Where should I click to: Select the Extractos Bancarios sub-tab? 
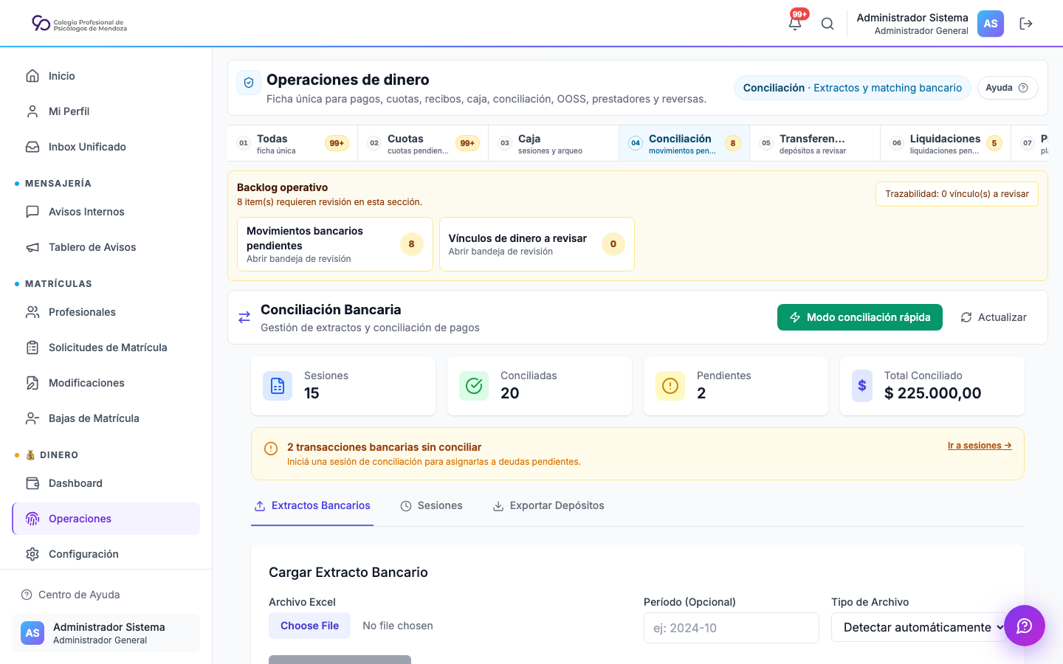point(312,506)
